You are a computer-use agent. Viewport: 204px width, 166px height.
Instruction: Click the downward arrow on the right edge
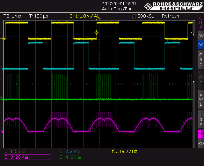[193, 82]
